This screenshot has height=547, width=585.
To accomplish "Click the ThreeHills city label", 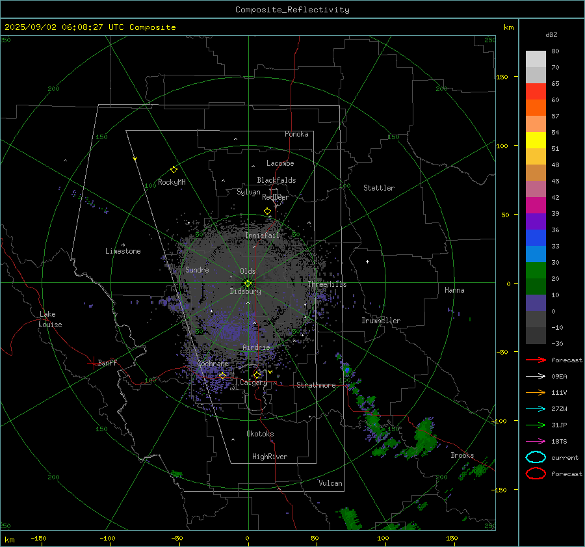I will coord(327,284).
